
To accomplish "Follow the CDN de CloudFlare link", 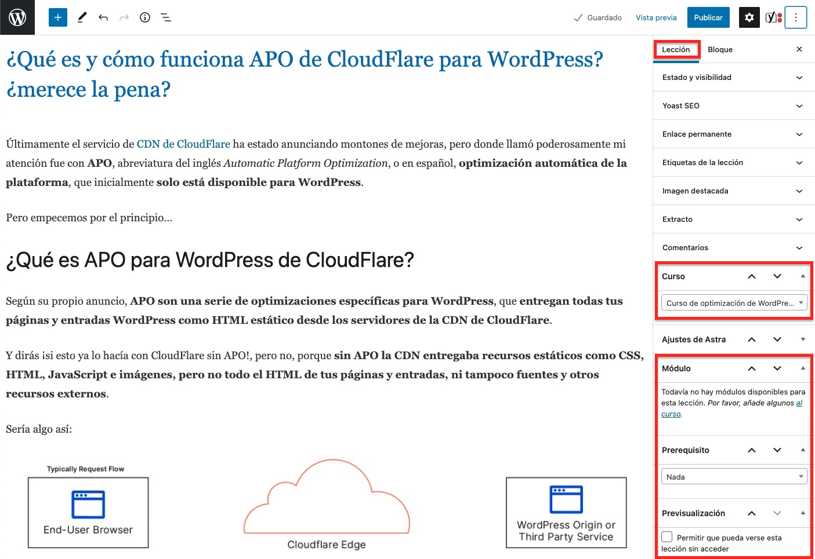I will pyautogui.click(x=183, y=144).
